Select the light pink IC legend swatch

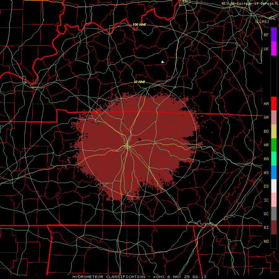(x=274, y=200)
